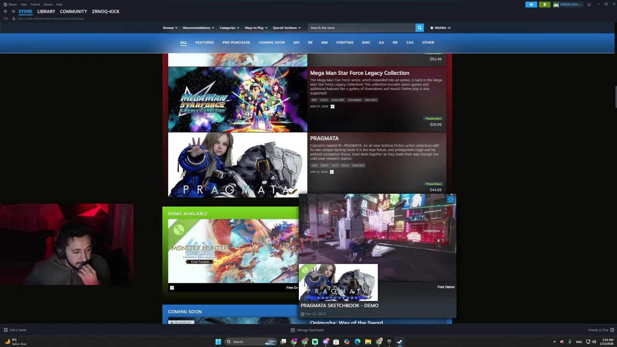Screen dimensions: 617x347
Task: Click the Add a Game plus icon
Action: 6,330
